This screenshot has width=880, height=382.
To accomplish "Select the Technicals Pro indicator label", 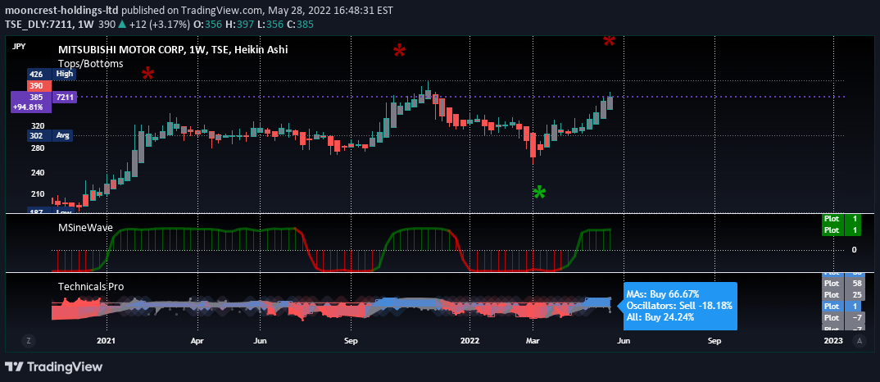I will tap(91, 287).
